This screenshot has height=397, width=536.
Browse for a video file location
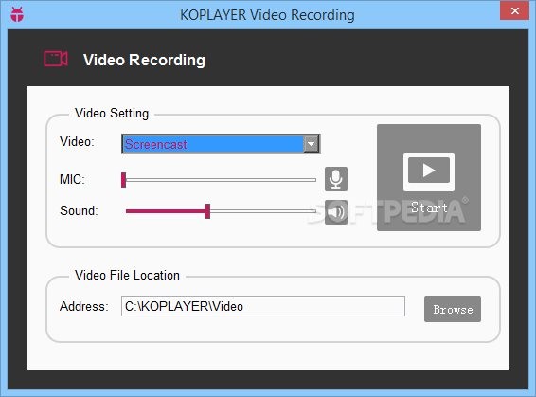click(x=453, y=309)
